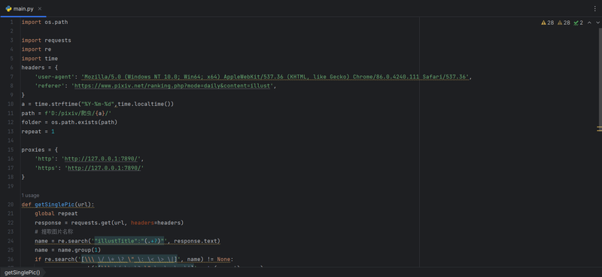
Task: Select the main.py tab
Action: [23, 8]
